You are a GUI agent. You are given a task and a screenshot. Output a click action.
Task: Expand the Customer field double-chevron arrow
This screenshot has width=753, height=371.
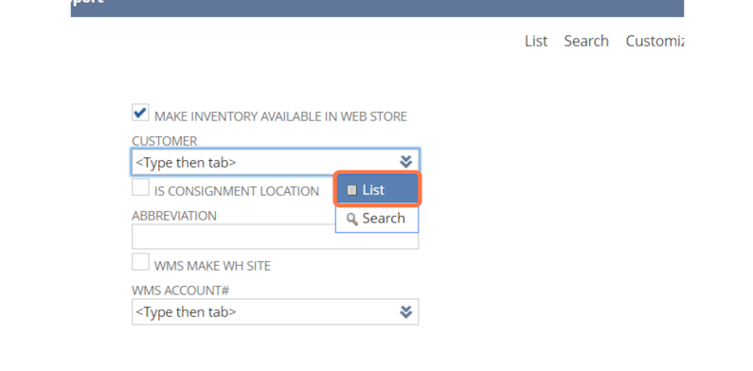(405, 162)
